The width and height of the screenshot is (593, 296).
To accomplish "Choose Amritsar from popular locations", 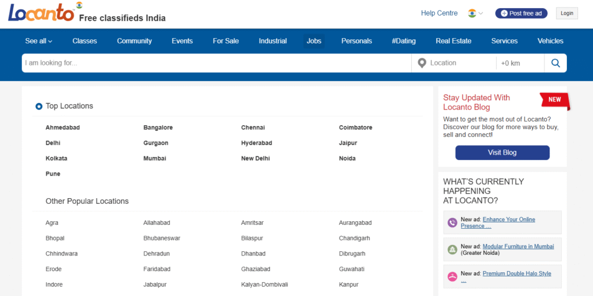I will point(252,223).
